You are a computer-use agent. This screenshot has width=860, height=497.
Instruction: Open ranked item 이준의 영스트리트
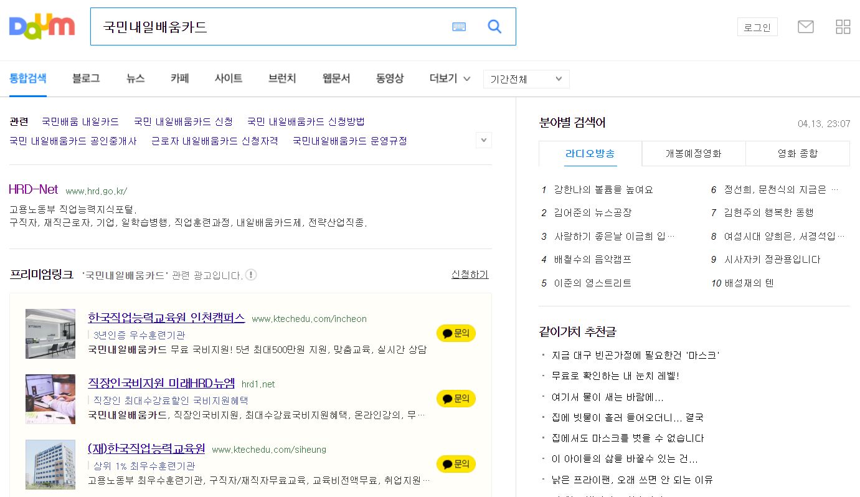pos(593,283)
